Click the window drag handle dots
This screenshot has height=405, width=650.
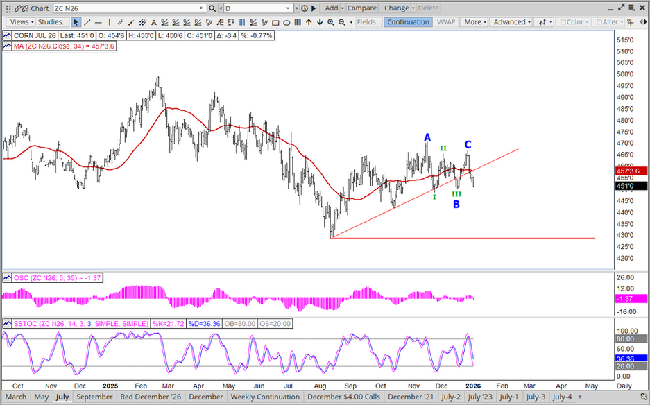coord(8,8)
